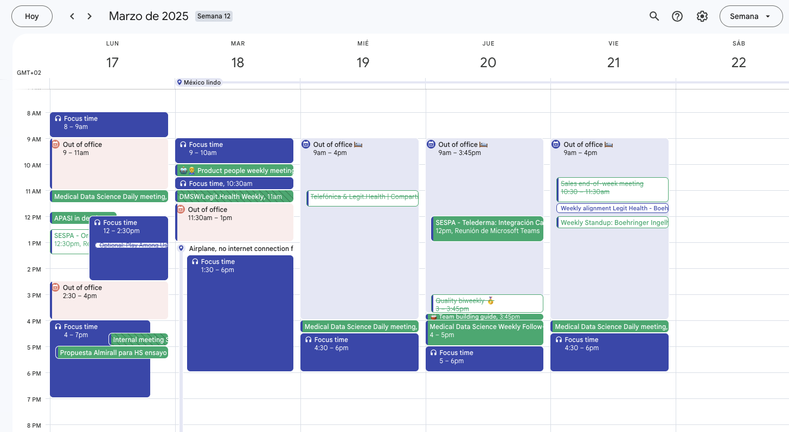Open Propuesta Almirall para HS event
Viewport: 789px width, 432px height.
coord(113,353)
